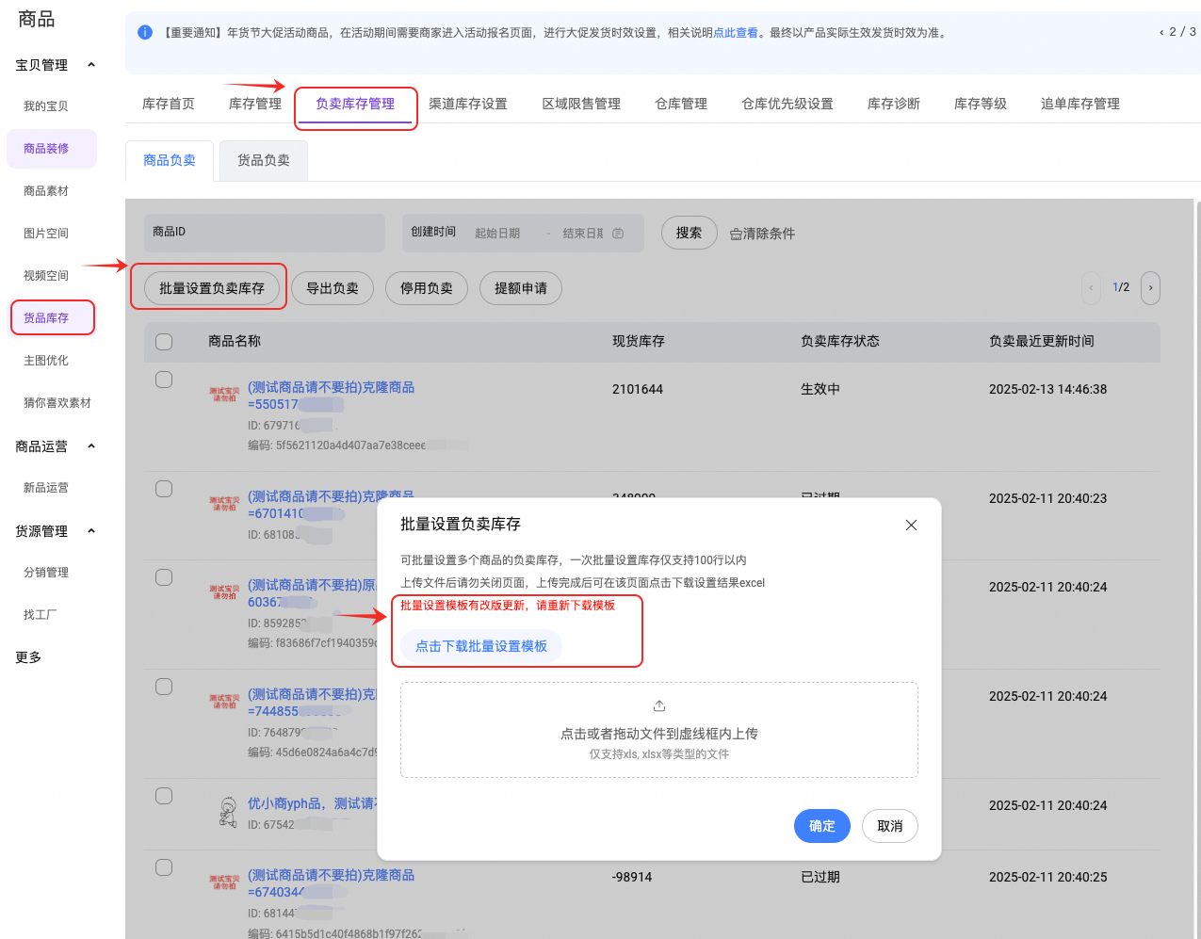
Task: Click the file upload dashed drop zone
Action: pos(659,730)
